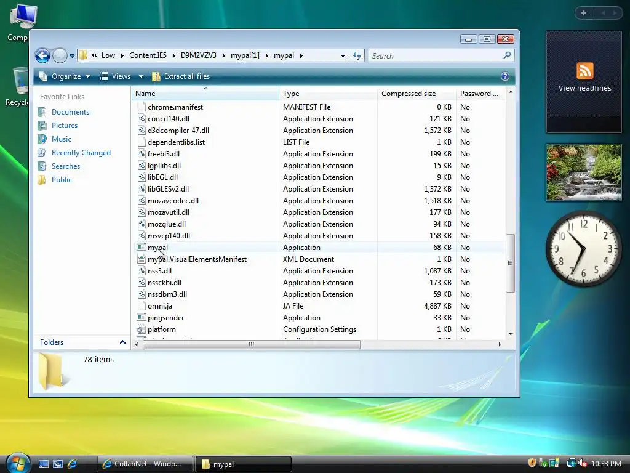Add a gadget with the plus button
This screenshot has width=630, height=473.
click(584, 13)
